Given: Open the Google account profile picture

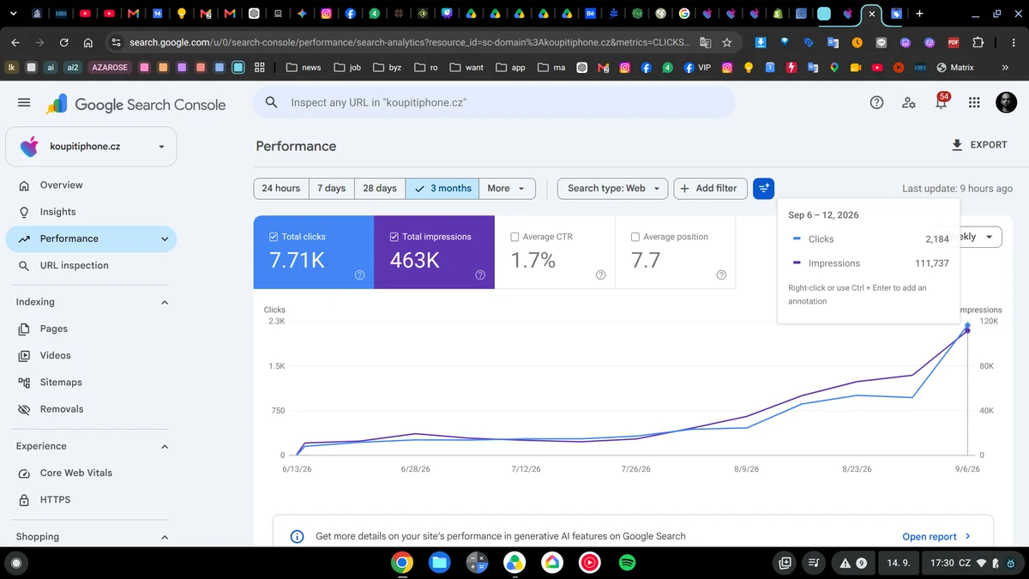Looking at the screenshot, I should (x=1007, y=103).
